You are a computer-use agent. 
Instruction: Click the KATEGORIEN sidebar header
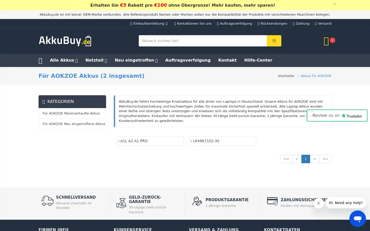tap(72, 102)
